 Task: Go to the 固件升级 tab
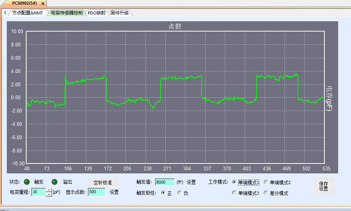pyautogui.click(x=120, y=13)
